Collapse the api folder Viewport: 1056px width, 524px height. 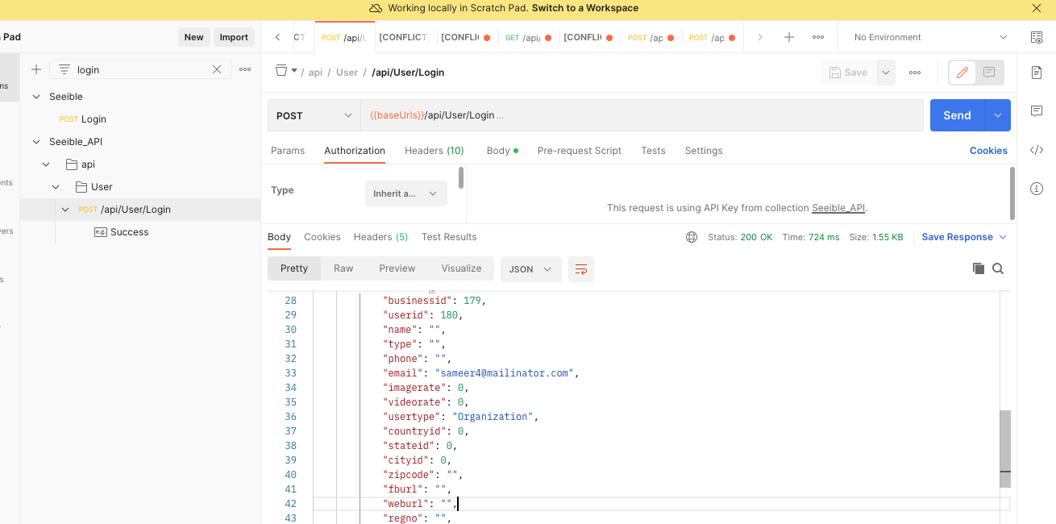(46, 164)
